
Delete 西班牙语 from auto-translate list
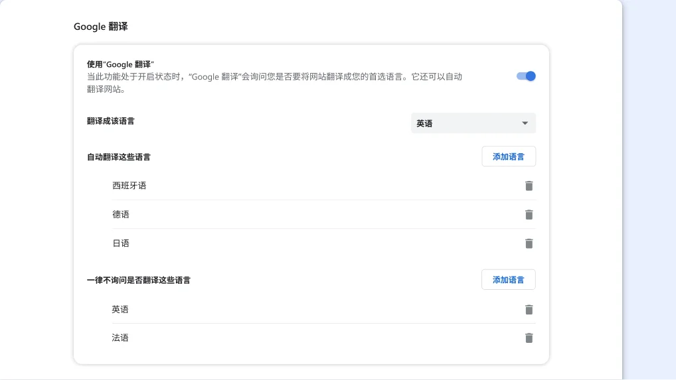[x=529, y=186]
